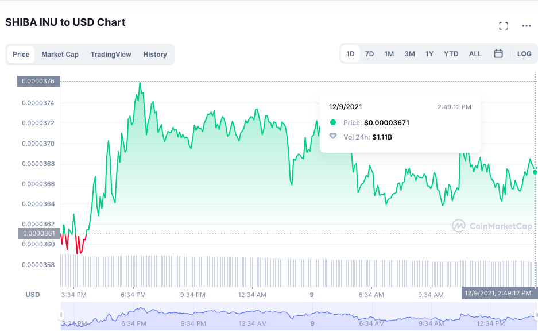Select the 1Y time range

click(x=429, y=53)
